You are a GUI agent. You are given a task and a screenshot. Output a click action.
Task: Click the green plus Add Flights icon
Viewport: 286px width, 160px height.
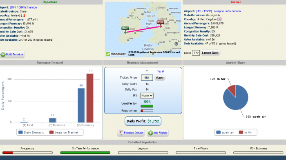150,133
